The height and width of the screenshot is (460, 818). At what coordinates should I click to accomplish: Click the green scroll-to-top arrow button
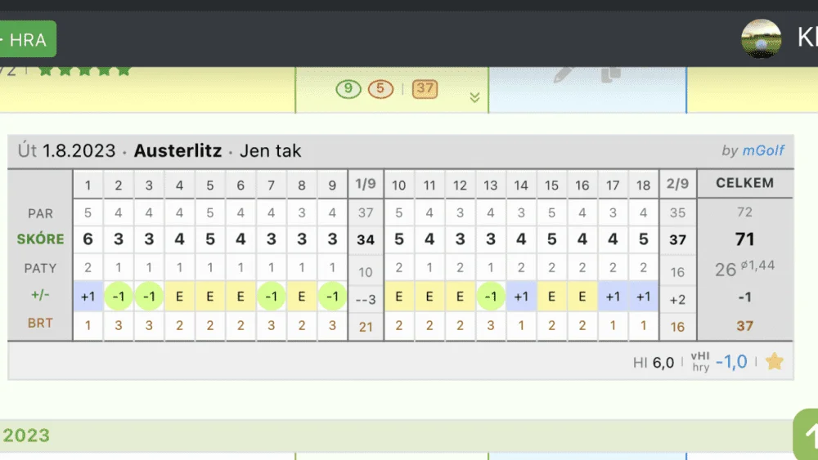(806, 434)
